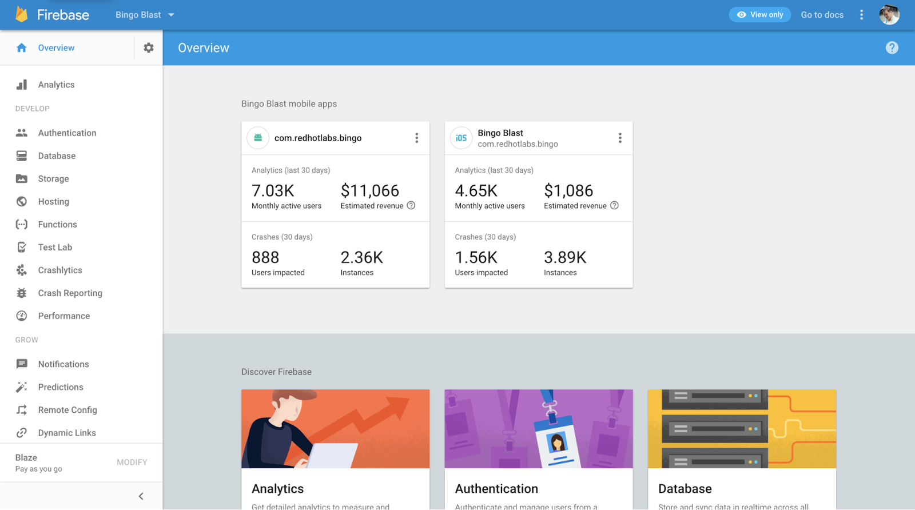Open the Analytics discover card image

(x=335, y=429)
